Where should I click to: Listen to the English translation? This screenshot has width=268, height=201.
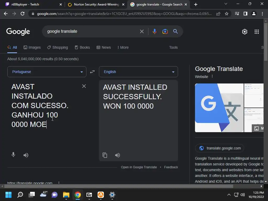[118, 155]
